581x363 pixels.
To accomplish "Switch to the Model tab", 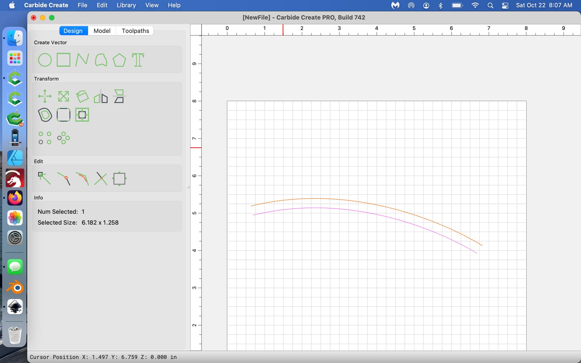I will tap(102, 31).
